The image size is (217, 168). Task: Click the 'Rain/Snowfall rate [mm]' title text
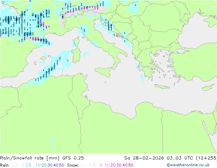(x=30, y=158)
